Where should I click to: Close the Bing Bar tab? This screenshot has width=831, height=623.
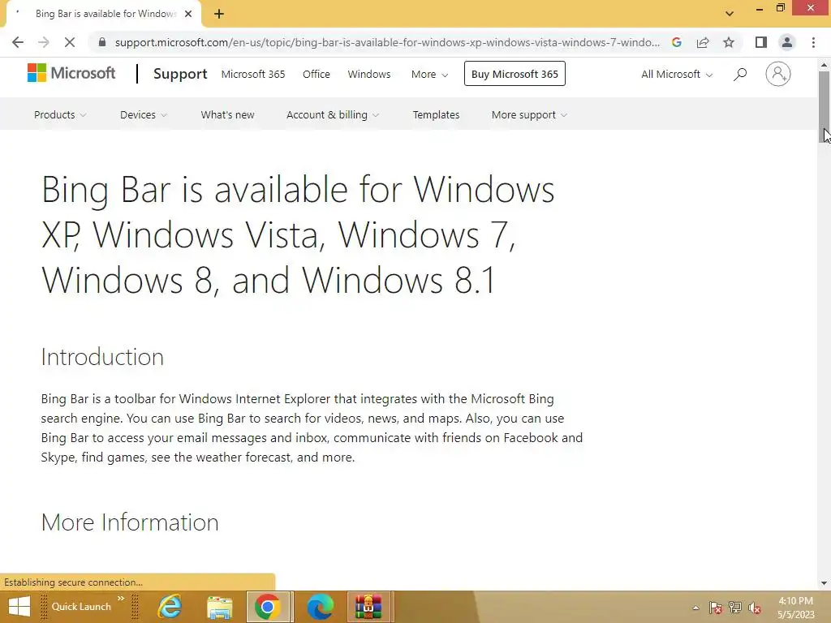pyautogui.click(x=188, y=14)
